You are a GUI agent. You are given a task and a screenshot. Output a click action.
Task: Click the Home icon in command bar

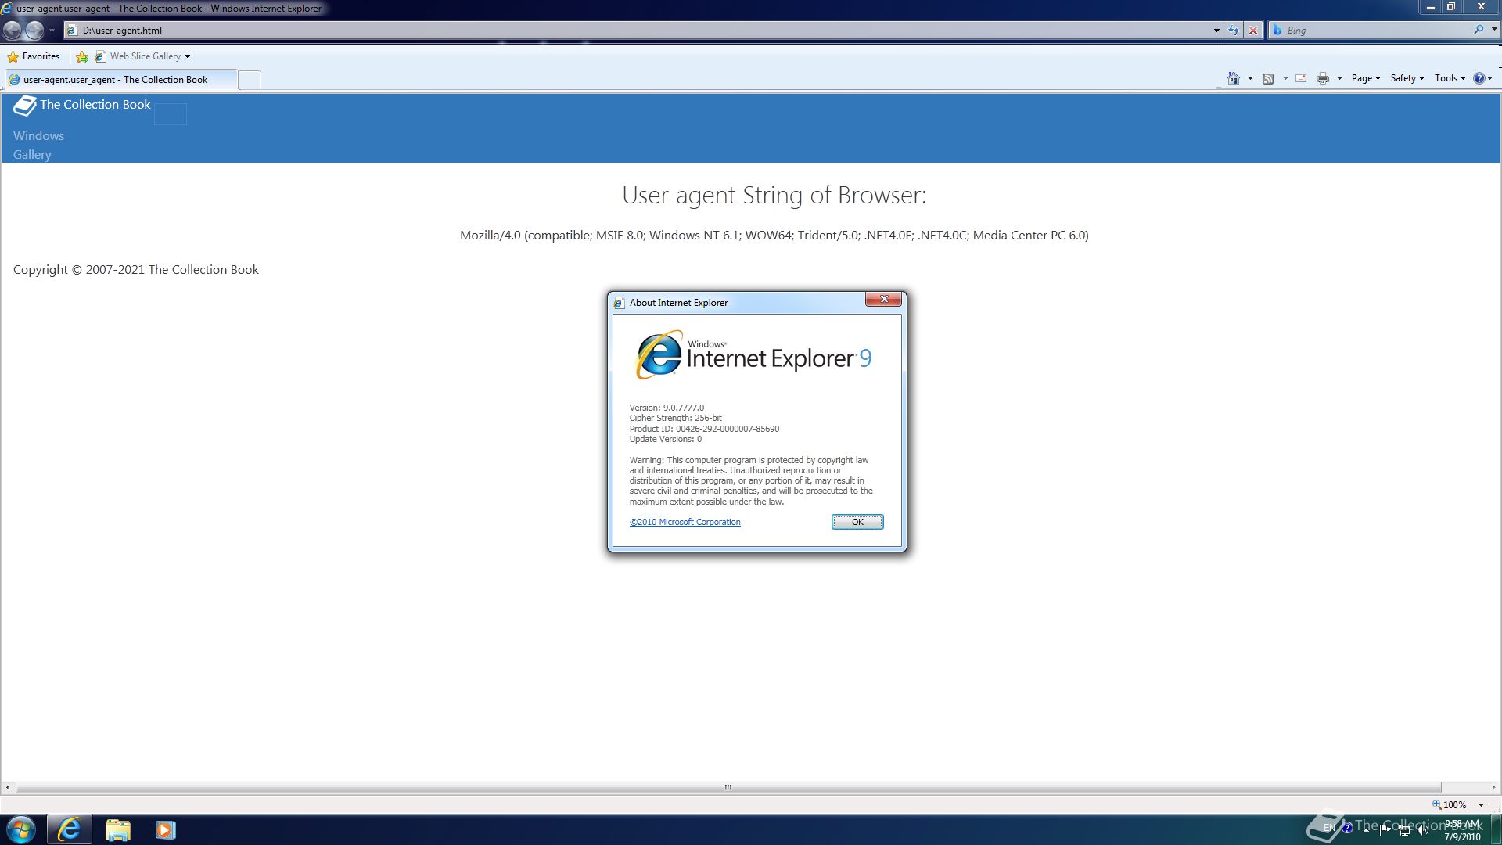point(1234,78)
